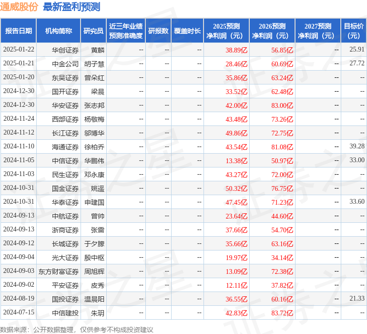
Task: Click the date 2024-11-24
Action: coord(19,119)
